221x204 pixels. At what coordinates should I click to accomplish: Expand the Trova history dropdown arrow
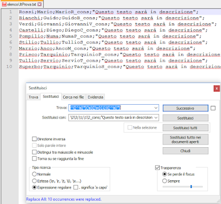click(156, 108)
